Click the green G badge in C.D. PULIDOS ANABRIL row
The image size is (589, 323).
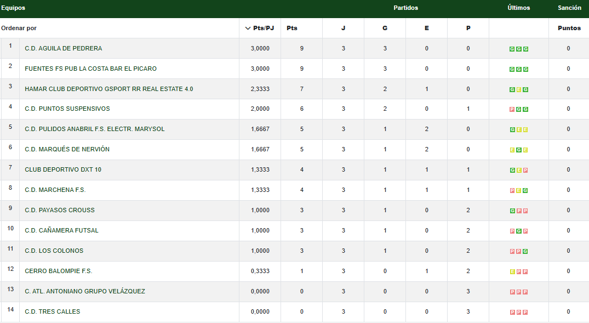[x=512, y=130]
